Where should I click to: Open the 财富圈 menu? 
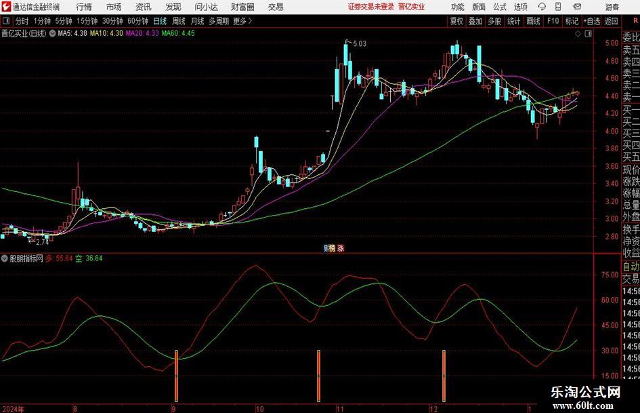click(242, 7)
